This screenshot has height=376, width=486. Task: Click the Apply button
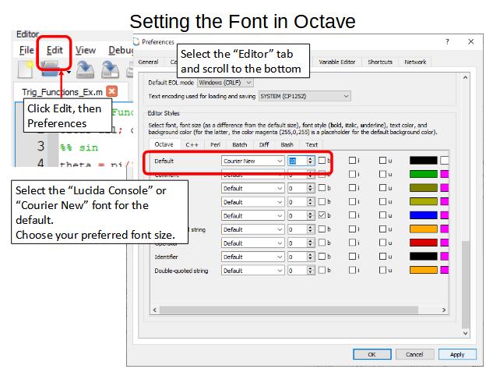pyautogui.click(x=456, y=354)
